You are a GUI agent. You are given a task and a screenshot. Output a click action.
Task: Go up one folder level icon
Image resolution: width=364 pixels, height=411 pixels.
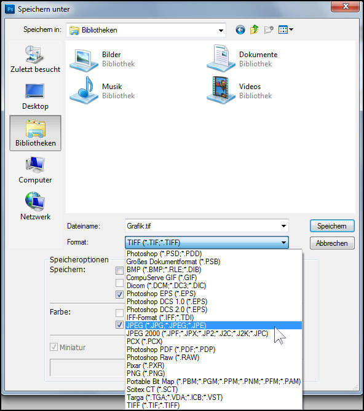(254, 29)
